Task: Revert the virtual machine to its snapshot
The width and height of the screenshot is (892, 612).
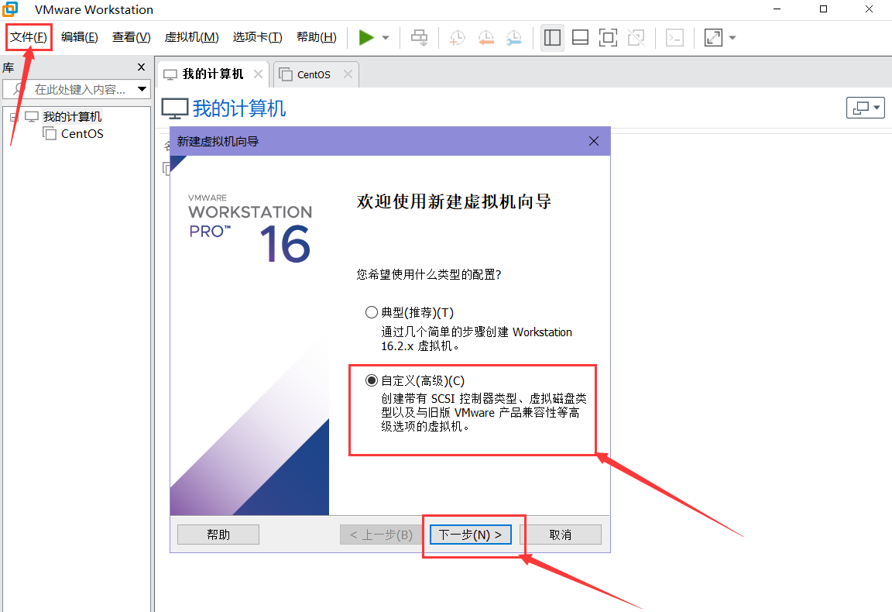Action: pos(486,37)
